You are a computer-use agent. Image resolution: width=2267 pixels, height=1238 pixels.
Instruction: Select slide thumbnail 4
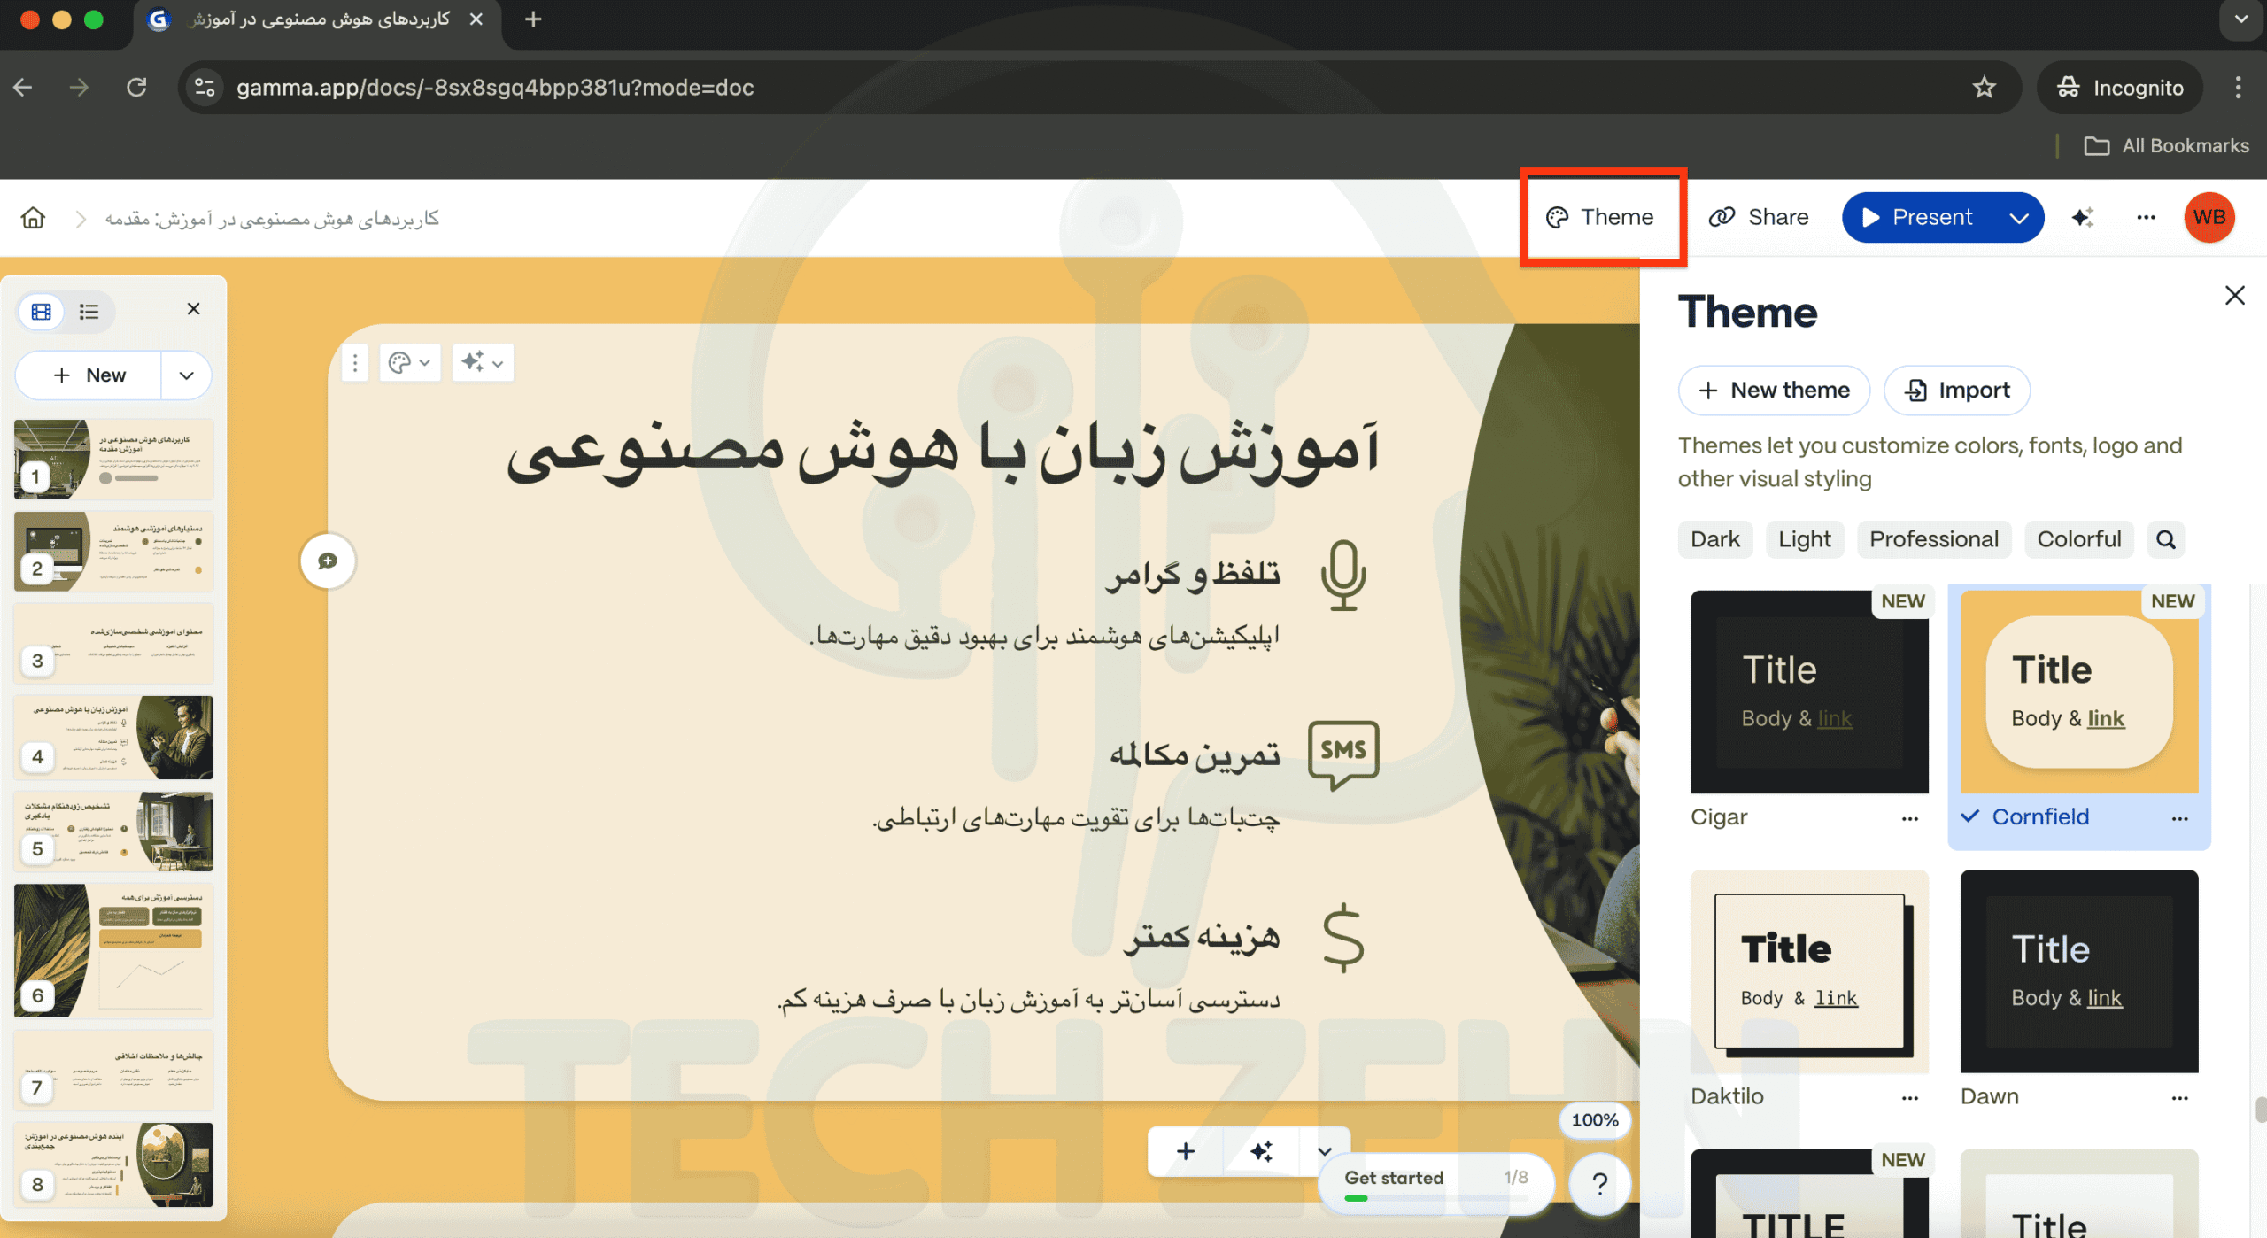pyautogui.click(x=113, y=737)
